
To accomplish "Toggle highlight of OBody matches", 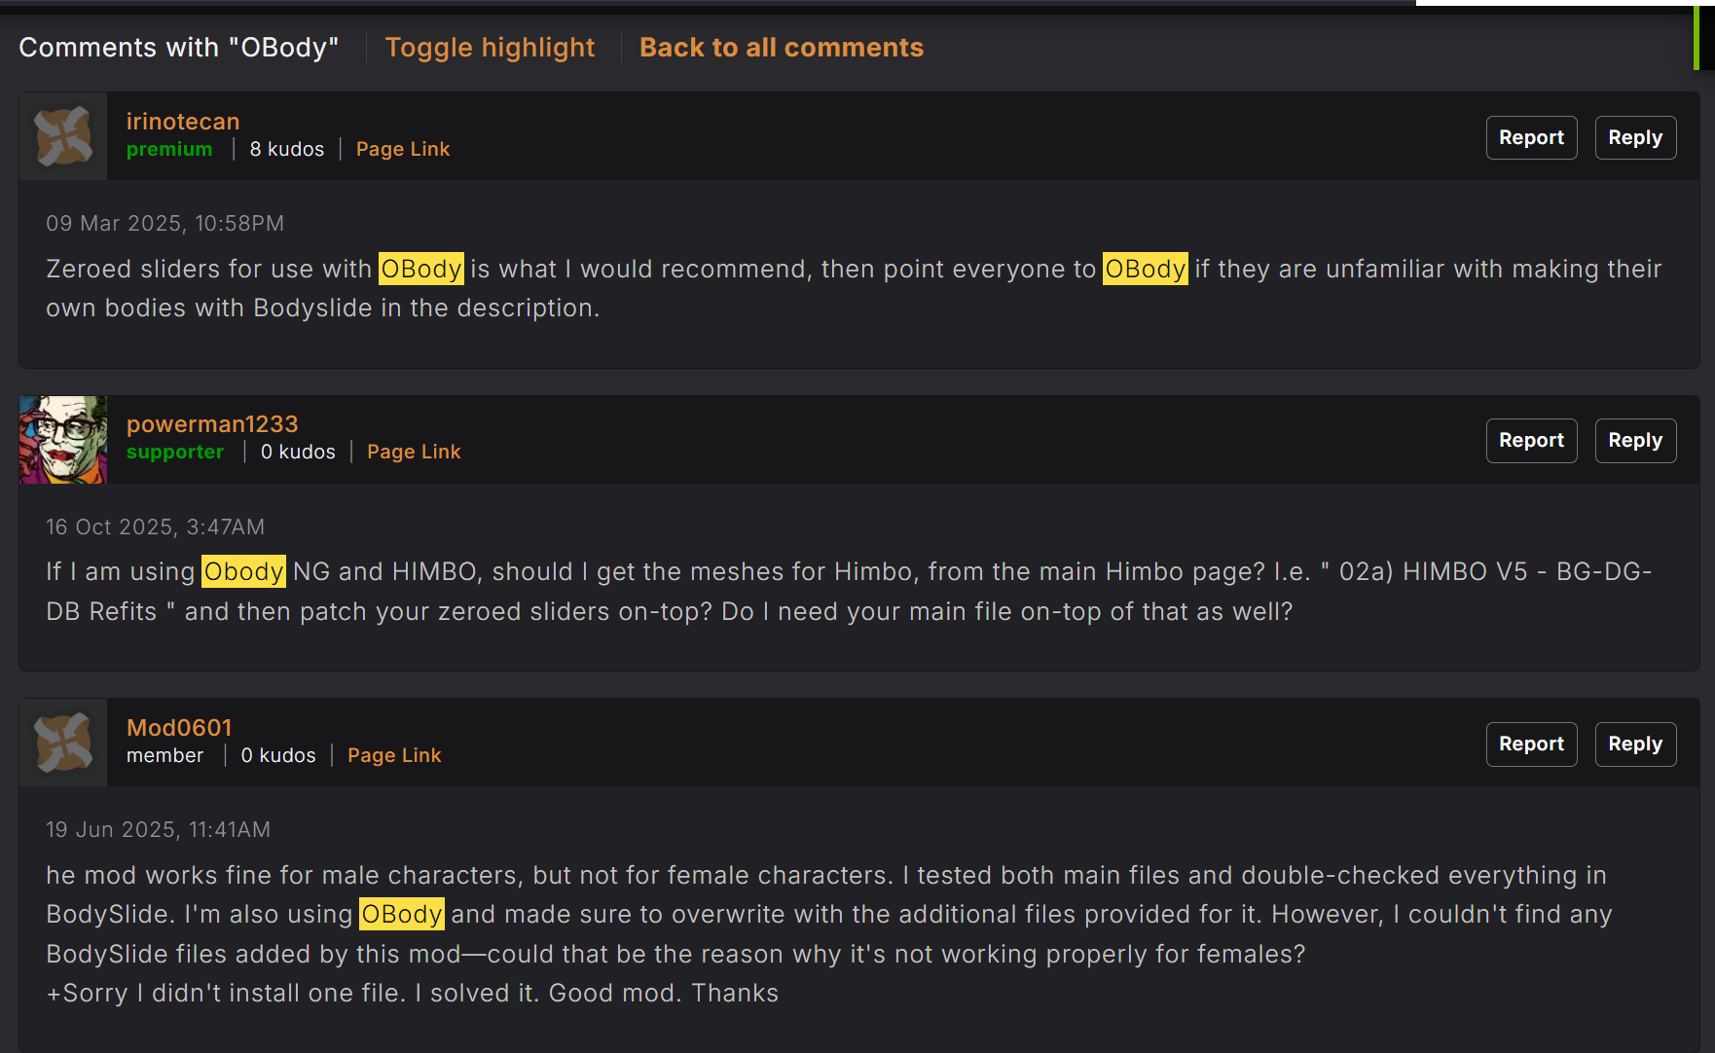I will (x=490, y=48).
